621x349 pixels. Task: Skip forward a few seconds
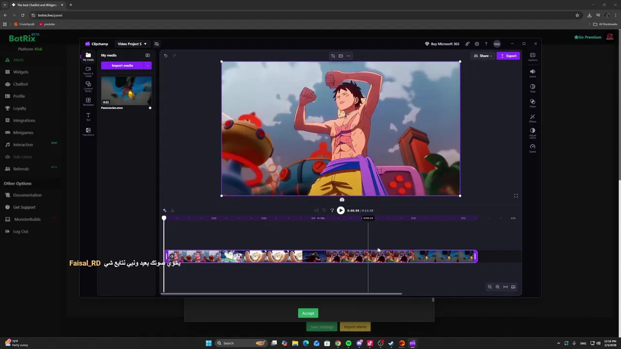tap(332, 210)
